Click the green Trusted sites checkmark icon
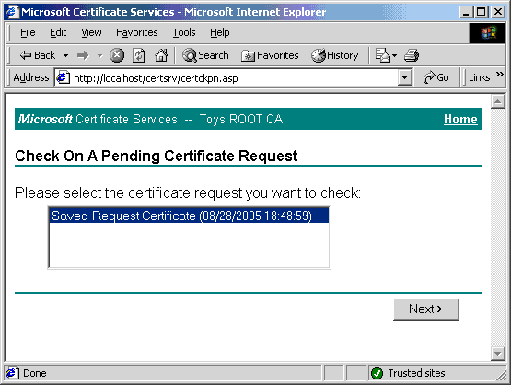This screenshot has height=385, width=511. point(377,373)
